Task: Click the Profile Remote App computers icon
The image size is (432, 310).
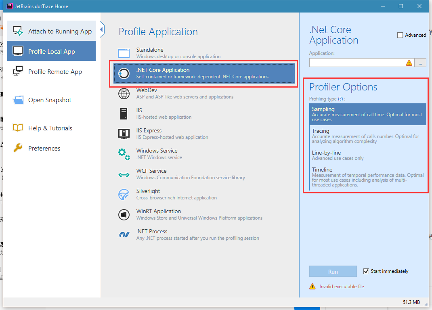Action: pyautogui.click(x=18, y=71)
